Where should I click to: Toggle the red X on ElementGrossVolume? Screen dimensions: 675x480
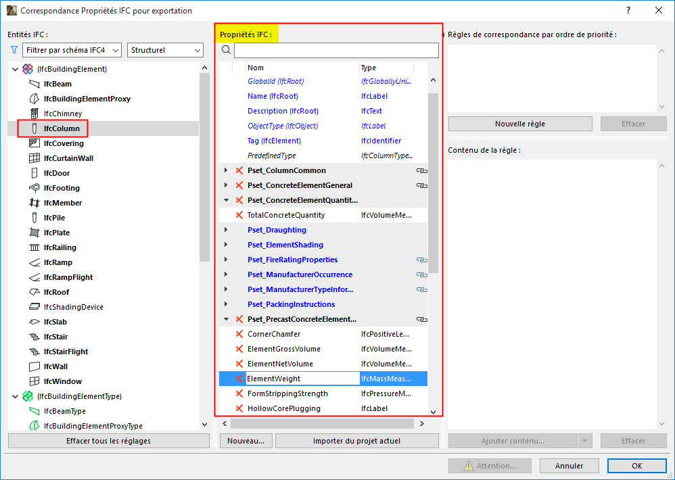pos(239,349)
